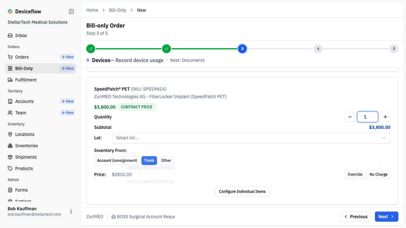The height and width of the screenshot is (228, 406).
Task: Click the Fulfillment truck icon
Action: [10, 80]
